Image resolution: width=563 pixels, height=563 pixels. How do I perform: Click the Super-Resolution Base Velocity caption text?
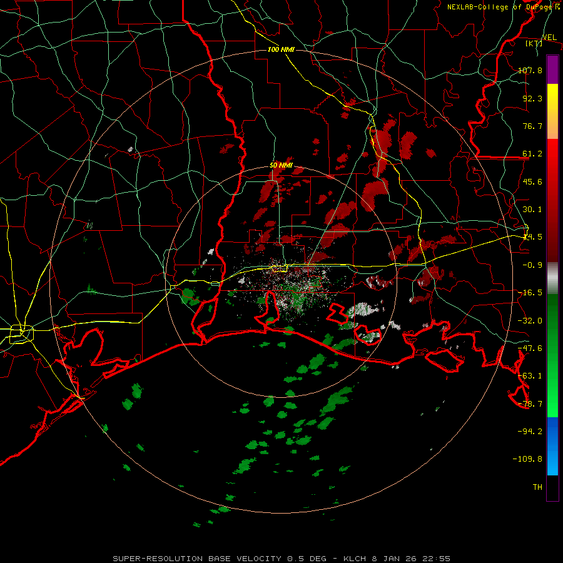pyautogui.click(x=281, y=559)
